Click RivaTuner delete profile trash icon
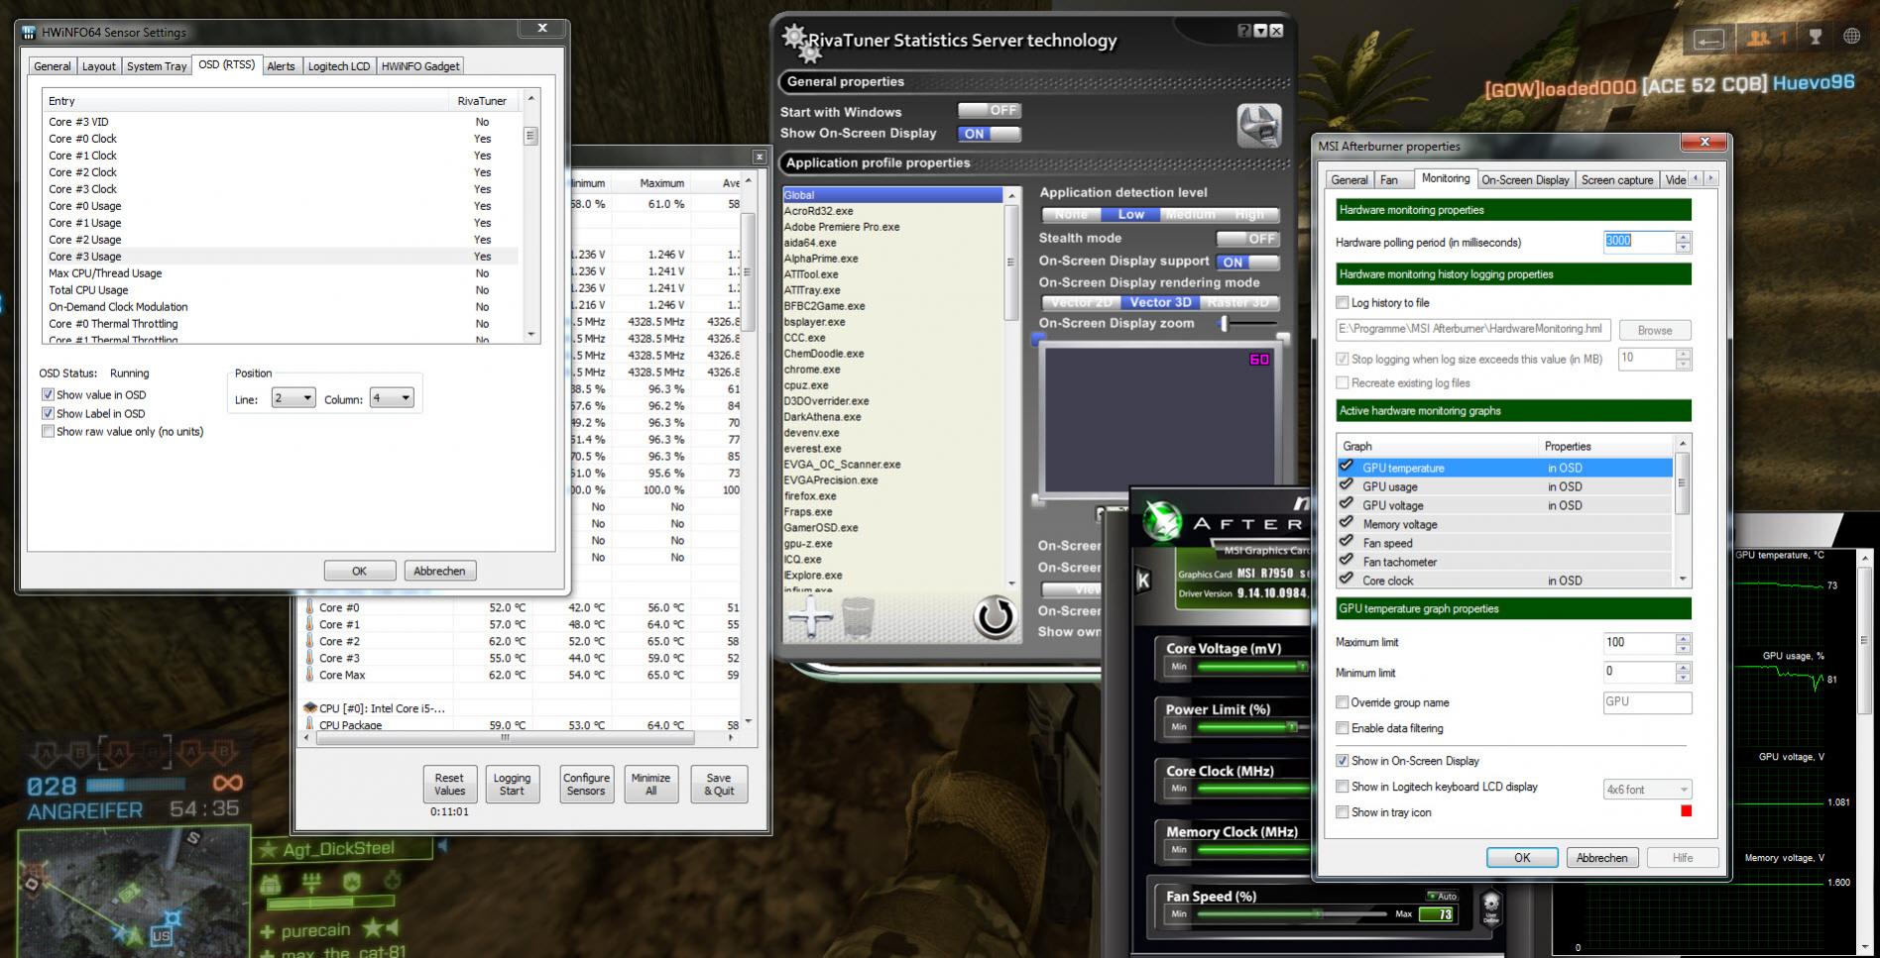This screenshot has width=1880, height=958. coord(859,617)
